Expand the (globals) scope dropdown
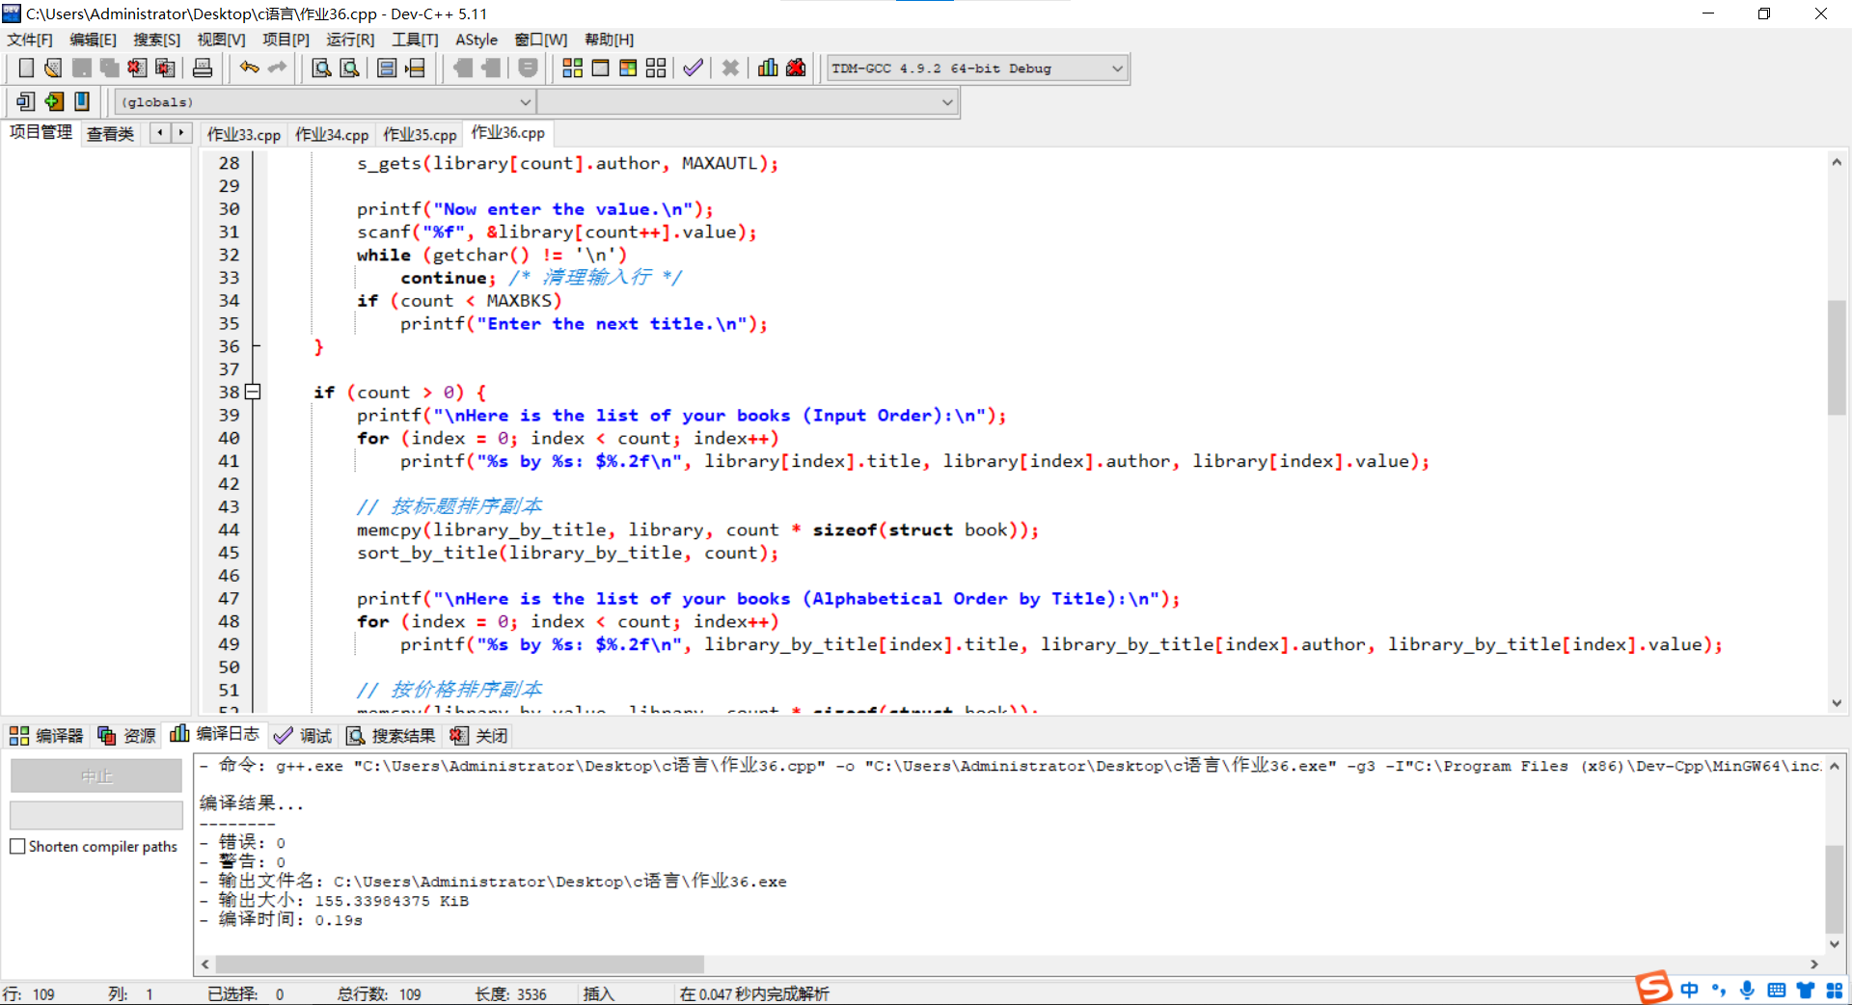This screenshot has width=1852, height=1005. click(x=525, y=102)
